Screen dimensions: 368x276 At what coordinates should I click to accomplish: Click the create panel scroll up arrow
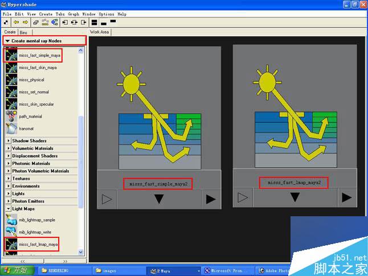80,51
